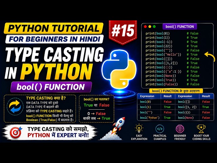The image size is (217, 163).
Task: Click the pink brain icon
Action: 180,129
